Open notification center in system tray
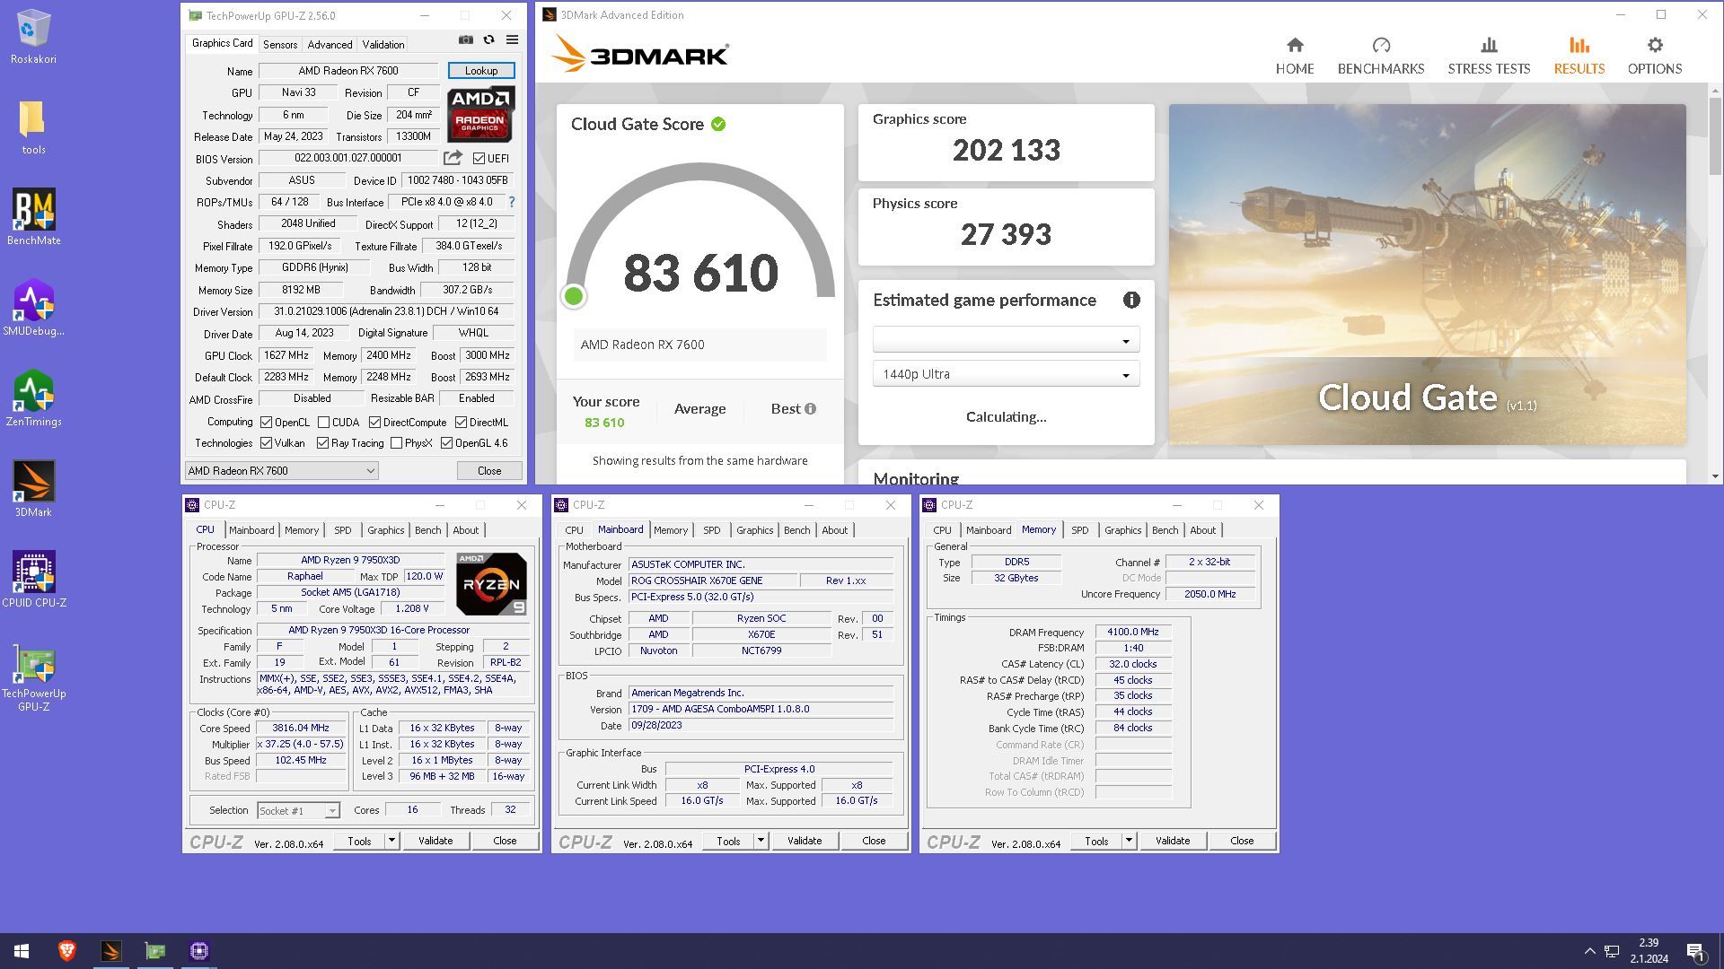The height and width of the screenshot is (969, 1724). click(1695, 951)
